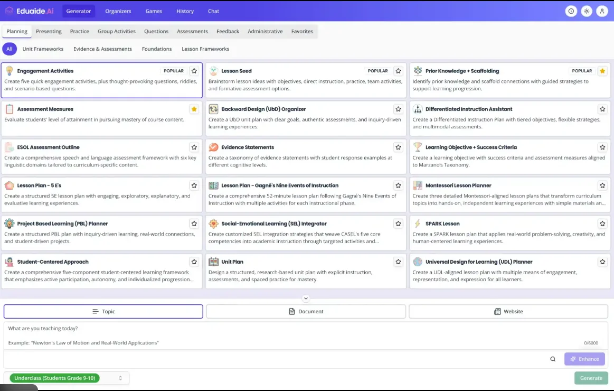
Task: Click the Backward Design (UbD) Organizer icon
Action: tap(213, 109)
